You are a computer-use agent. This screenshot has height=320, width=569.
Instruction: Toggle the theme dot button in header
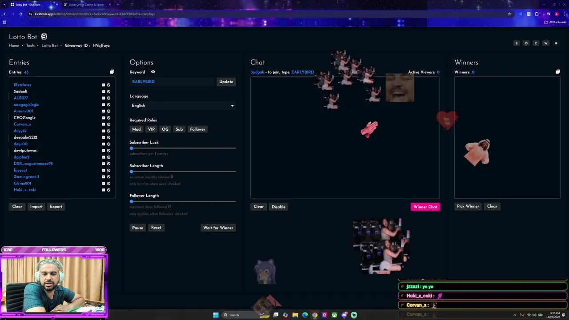tap(556, 43)
